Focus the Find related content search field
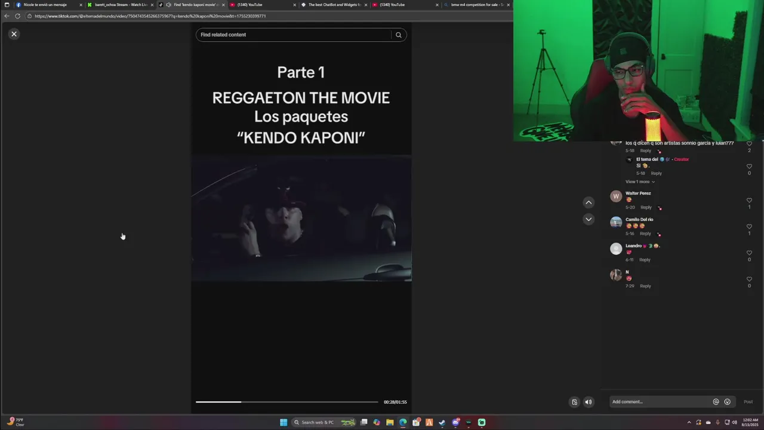This screenshot has height=430, width=764. (x=293, y=35)
